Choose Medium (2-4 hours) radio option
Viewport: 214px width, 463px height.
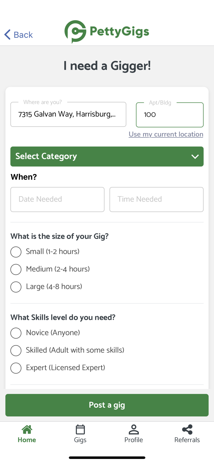point(16,269)
